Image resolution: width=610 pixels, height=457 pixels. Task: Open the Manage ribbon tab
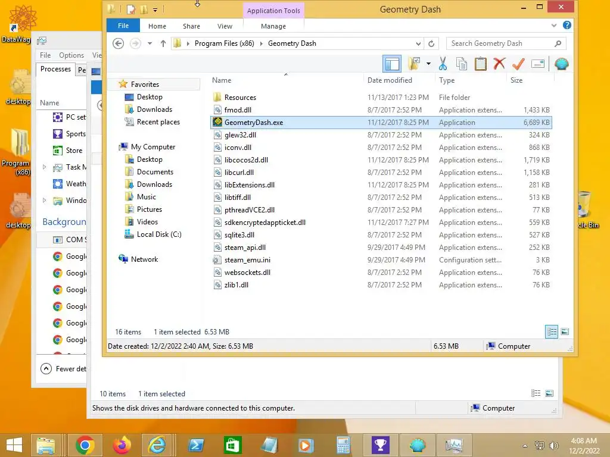point(273,26)
